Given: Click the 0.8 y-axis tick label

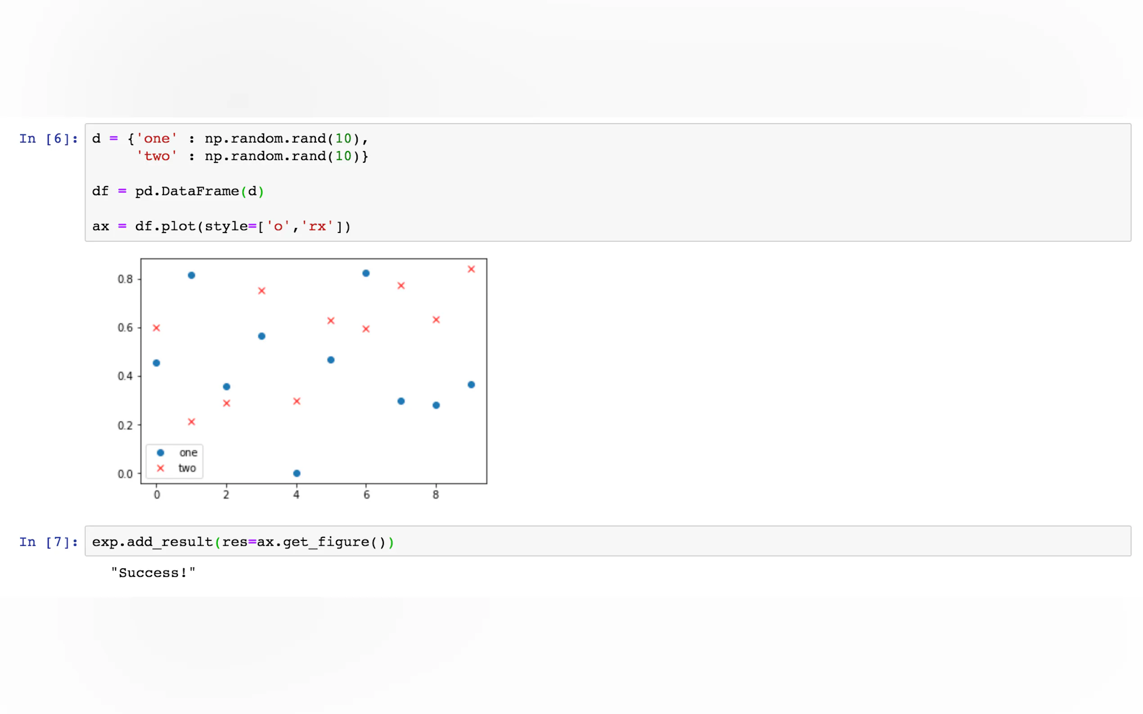Looking at the screenshot, I should click(125, 279).
